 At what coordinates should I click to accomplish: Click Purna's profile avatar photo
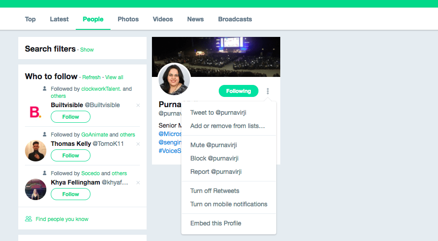coord(174,79)
